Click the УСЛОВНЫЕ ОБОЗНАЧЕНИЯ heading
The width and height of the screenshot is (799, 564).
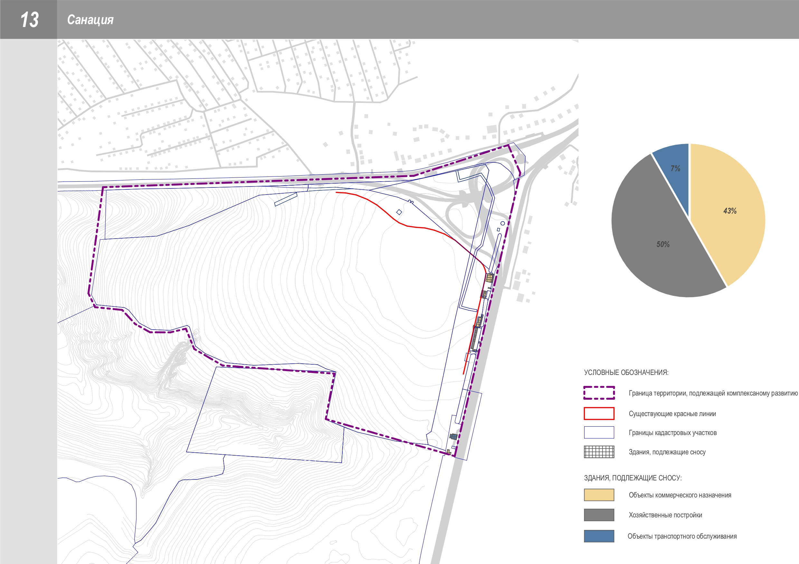coord(626,373)
